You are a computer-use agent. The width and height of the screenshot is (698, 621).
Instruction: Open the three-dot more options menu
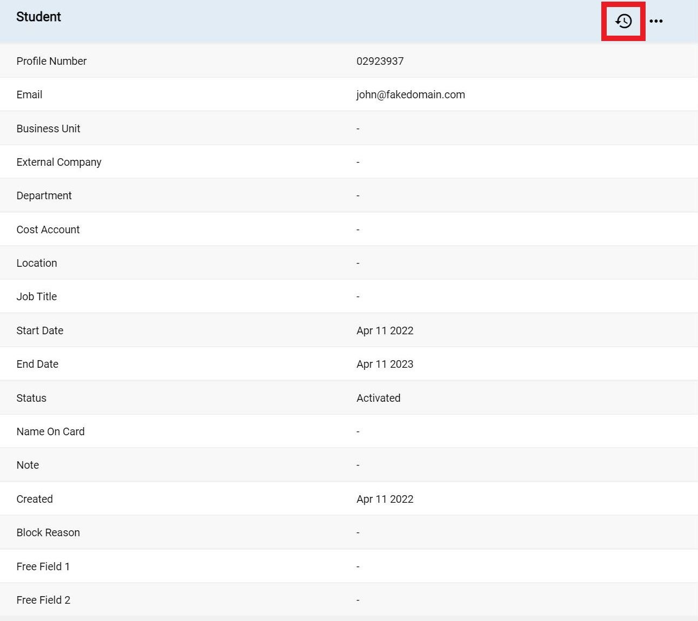pos(656,21)
